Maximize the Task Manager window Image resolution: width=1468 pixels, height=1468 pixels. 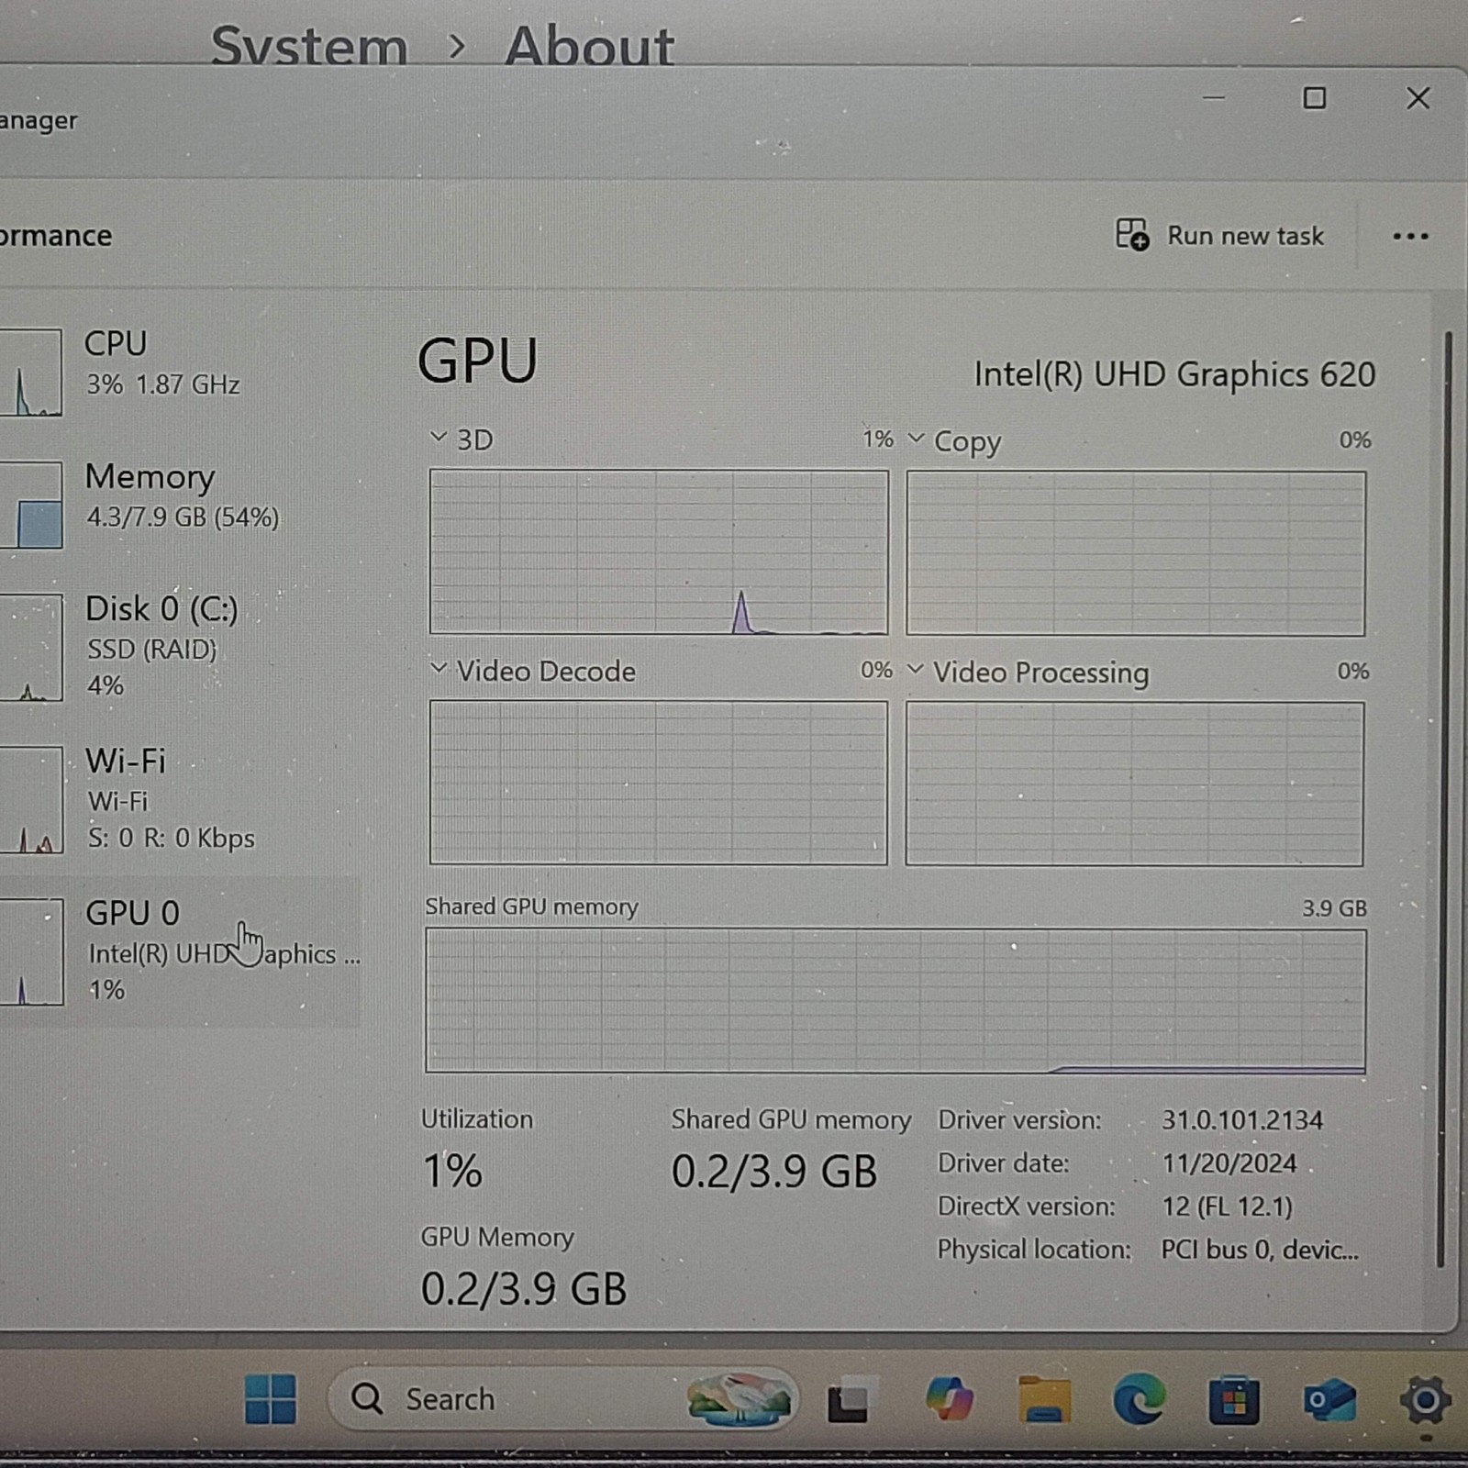pyautogui.click(x=1315, y=98)
